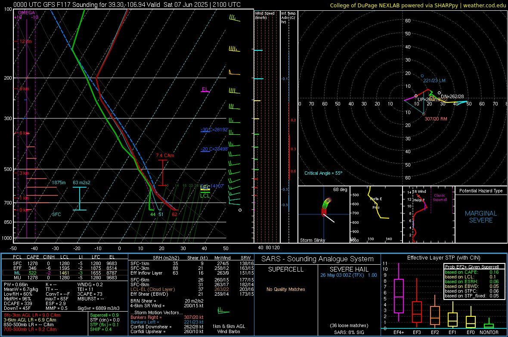Click the Storm Slinky panel label
The width and height of the screenshot is (508, 337).
pyautogui.click(x=312, y=240)
